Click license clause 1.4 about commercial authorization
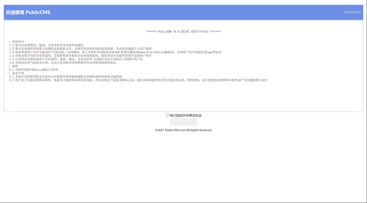The width and height of the screenshot is (367, 203). (x=80, y=55)
